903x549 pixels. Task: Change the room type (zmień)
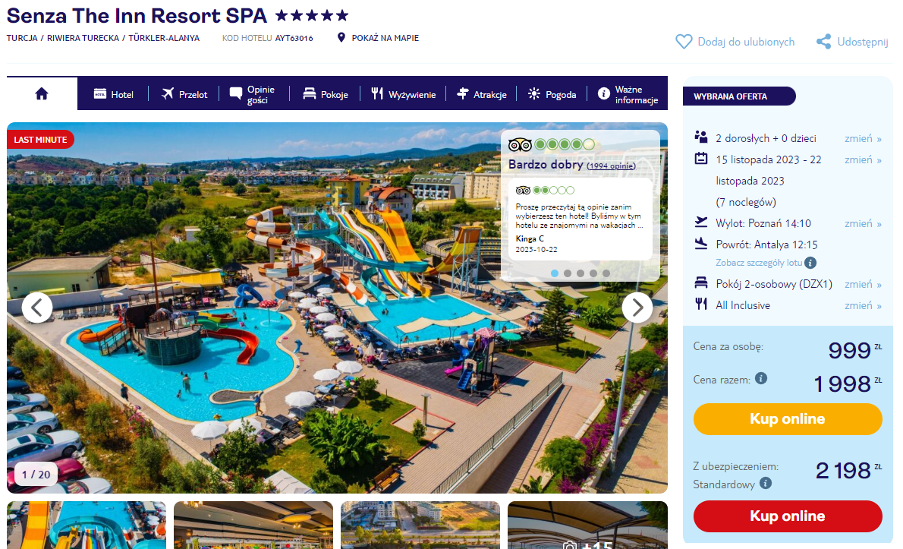(x=863, y=284)
